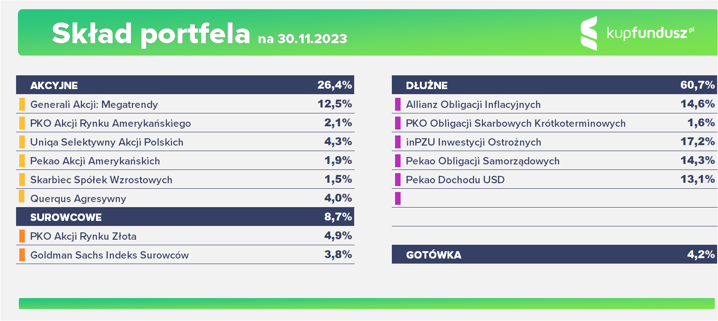
Task: Select the AKCYJNE section header
Action: (x=54, y=85)
